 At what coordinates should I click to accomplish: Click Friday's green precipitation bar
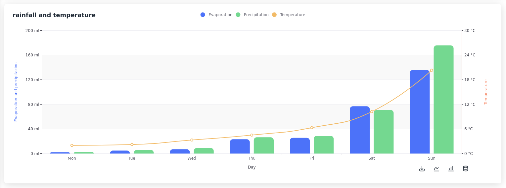point(324,145)
